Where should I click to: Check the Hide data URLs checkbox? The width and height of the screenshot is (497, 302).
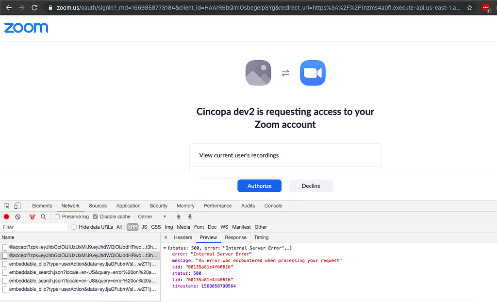pyautogui.click(x=74, y=227)
